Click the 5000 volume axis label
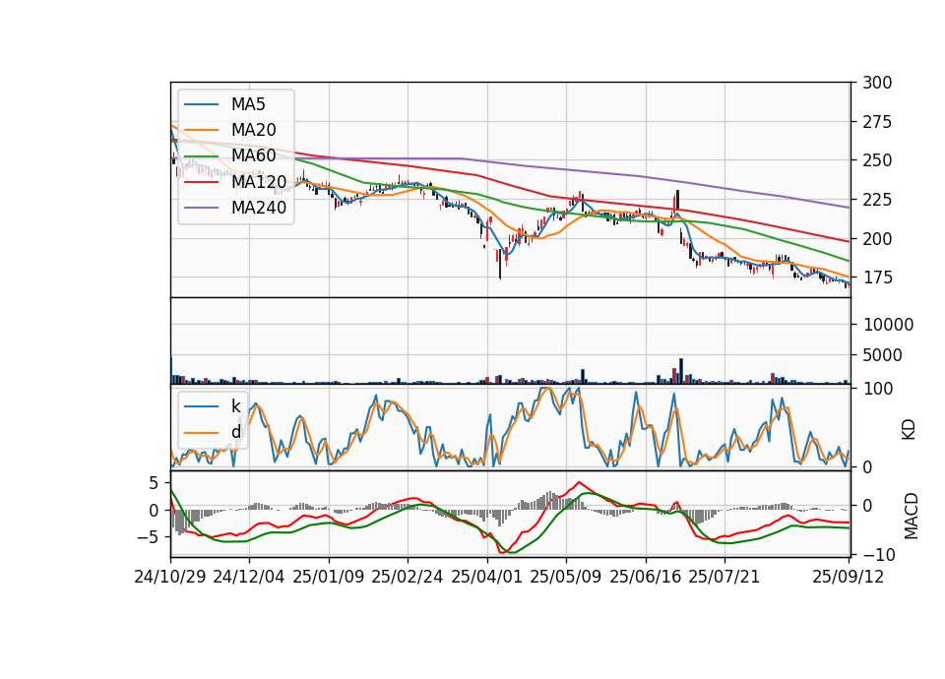Image resolution: width=945 pixels, height=679 pixels. [883, 355]
